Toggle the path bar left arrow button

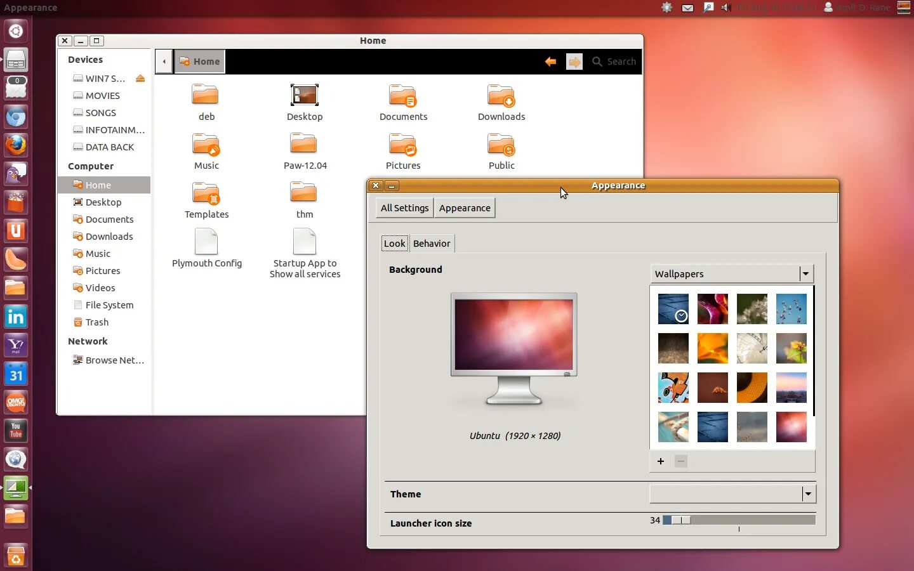164,62
